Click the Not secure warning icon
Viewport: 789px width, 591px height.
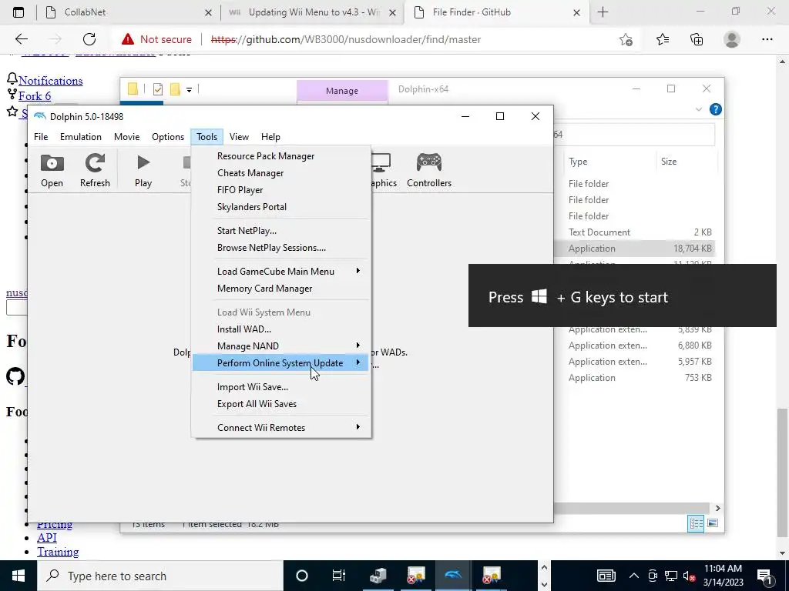pyautogui.click(x=128, y=39)
